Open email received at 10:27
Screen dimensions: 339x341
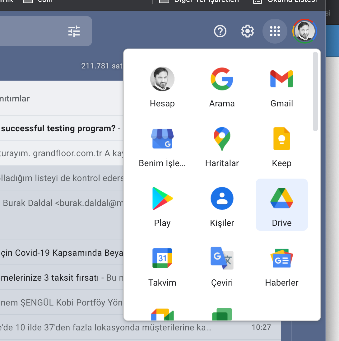coord(141,327)
